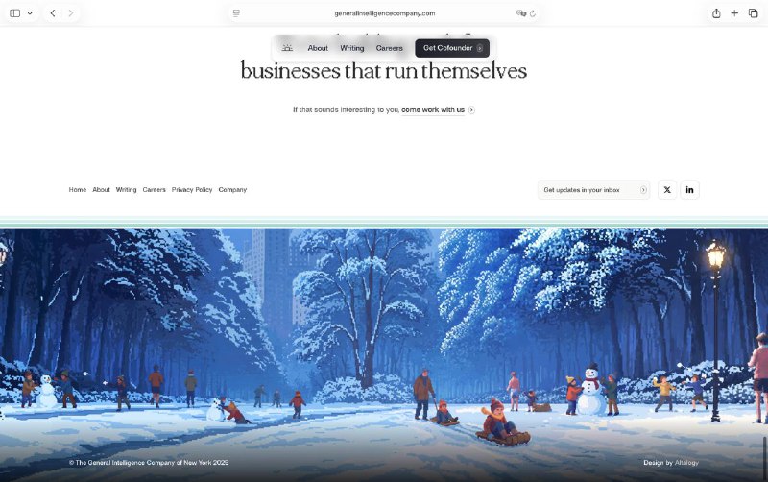
Task: Toggle the Safari sidebar button
Action: 15,13
